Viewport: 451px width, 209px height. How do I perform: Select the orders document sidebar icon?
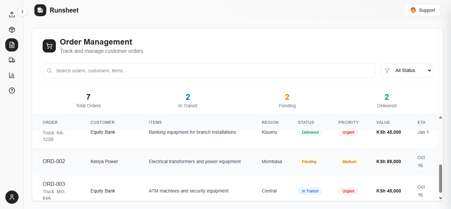point(12,45)
